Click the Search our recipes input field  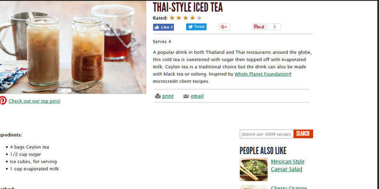pyautogui.click(x=267, y=134)
